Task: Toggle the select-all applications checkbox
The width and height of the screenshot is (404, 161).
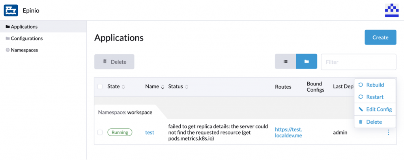Action: pos(100,87)
